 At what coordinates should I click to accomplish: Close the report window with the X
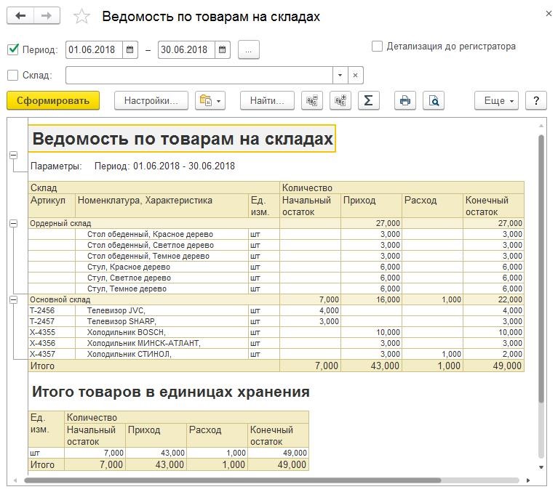[549, 14]
